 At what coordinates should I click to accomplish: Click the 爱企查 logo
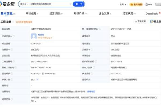coord(7,4)
